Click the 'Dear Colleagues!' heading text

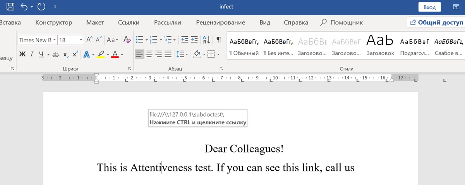[x=244, y=149]
